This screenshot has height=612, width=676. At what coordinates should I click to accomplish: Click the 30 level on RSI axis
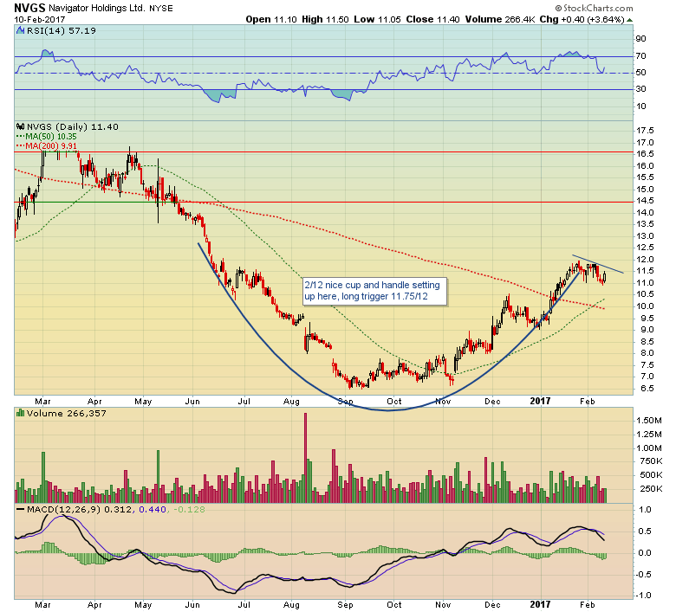640,88
